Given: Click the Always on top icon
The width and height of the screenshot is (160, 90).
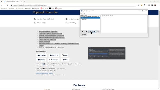Looking at the screenshot, I should pyautogui.click(x=67, y=19).
